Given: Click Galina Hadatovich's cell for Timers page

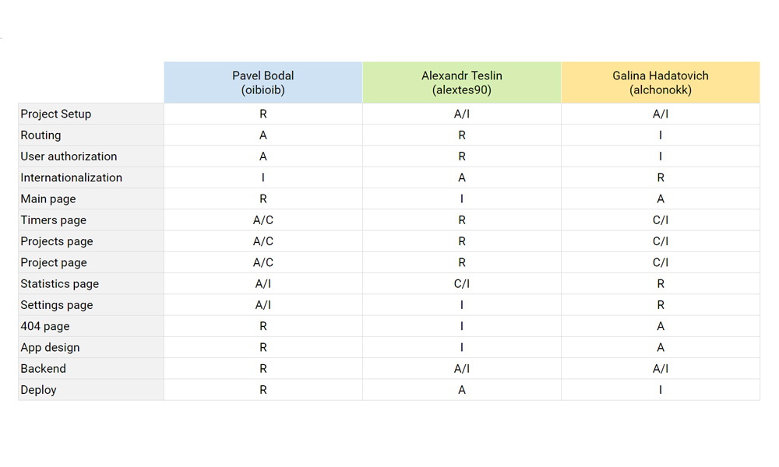Looking at the screenshot, I should point(661,219).
